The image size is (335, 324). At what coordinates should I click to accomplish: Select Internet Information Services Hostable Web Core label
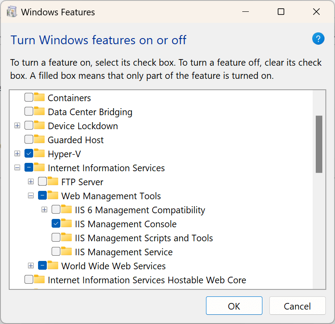[147, 280]
